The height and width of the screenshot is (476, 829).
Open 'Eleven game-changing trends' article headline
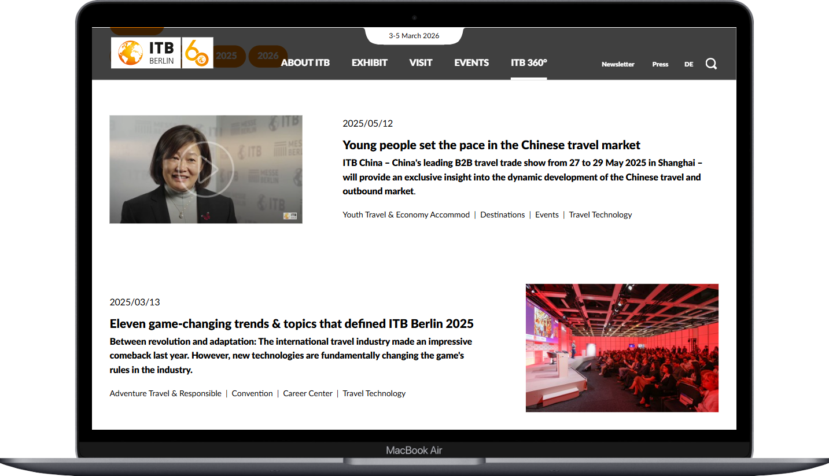(292, 323)
